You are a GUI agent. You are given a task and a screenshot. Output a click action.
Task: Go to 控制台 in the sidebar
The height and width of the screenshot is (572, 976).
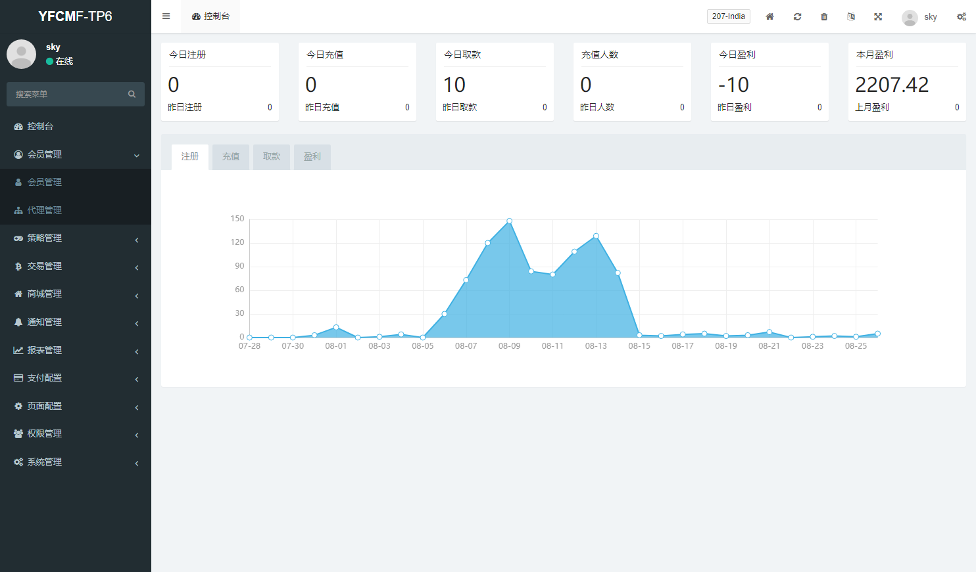pyautogui.click(x=40, y=126)
